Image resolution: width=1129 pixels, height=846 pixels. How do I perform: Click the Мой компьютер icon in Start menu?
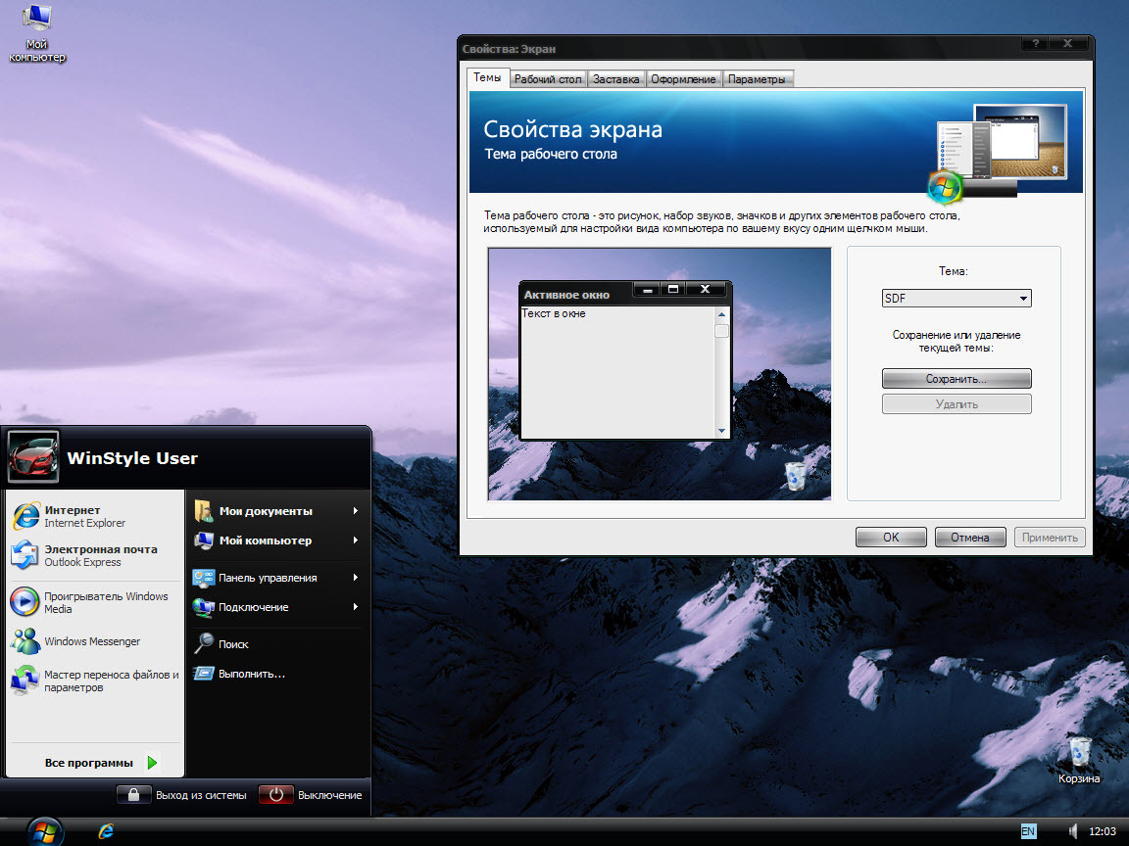(203, 540)
